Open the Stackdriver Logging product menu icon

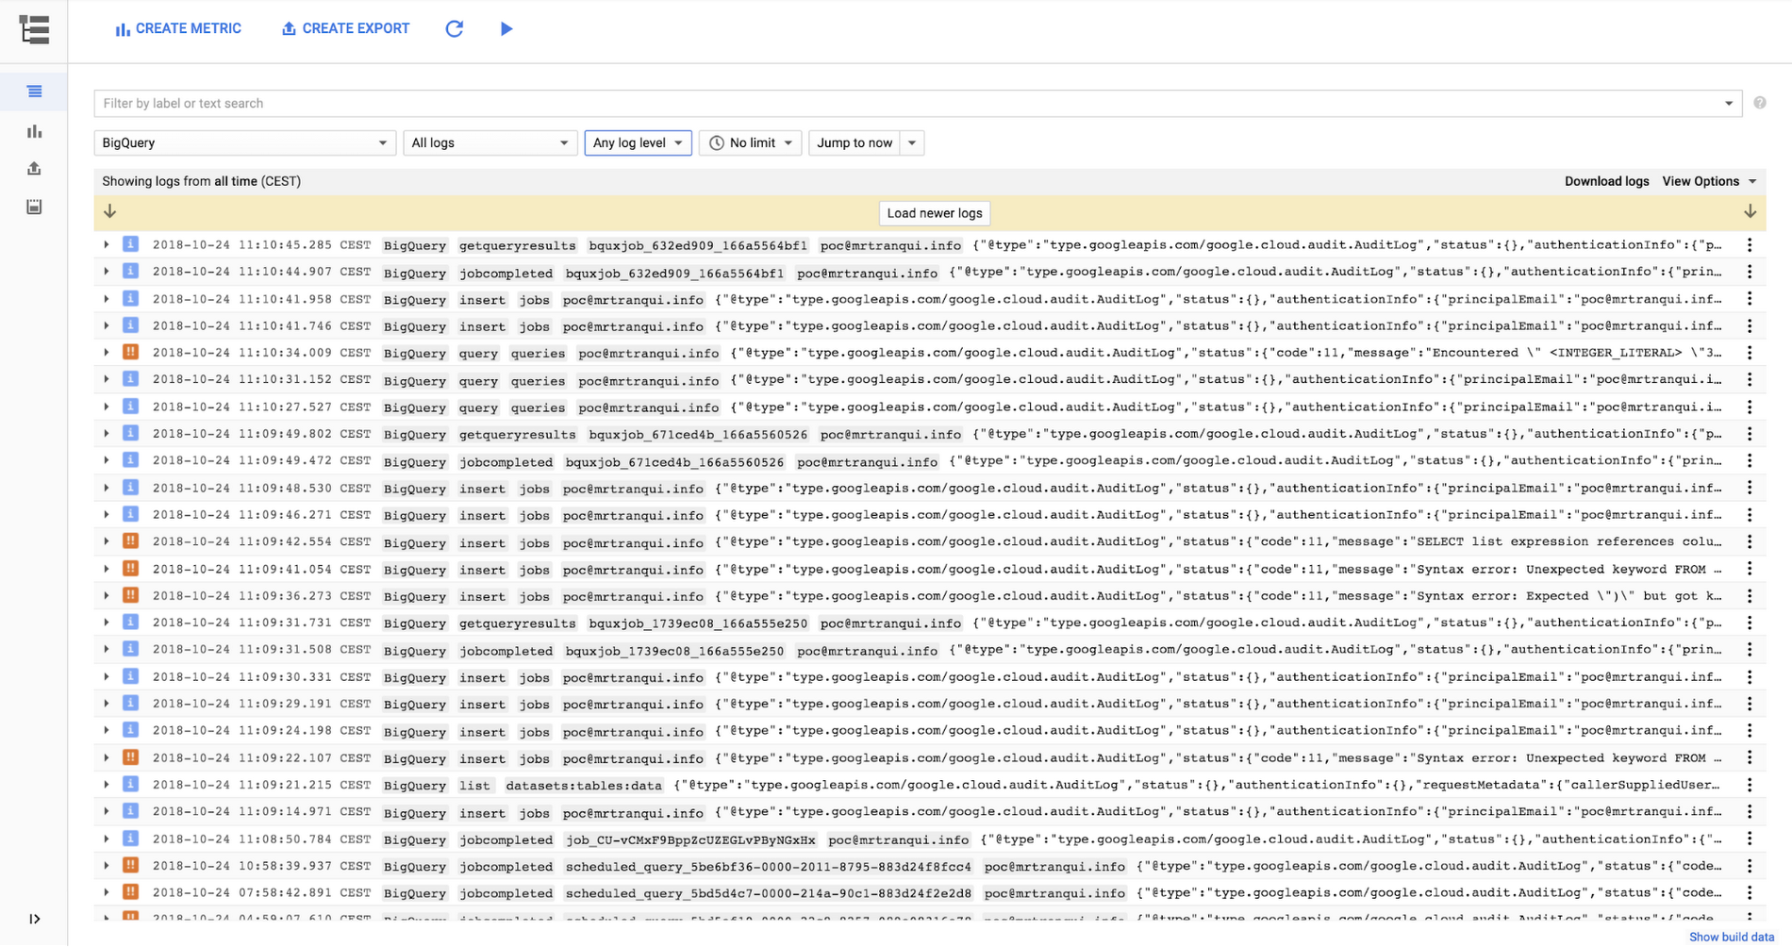click(x=34, y=29)
